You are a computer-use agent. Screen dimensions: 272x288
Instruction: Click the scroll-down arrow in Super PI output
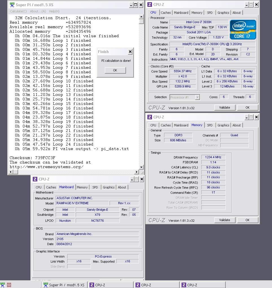click(141, 167)
